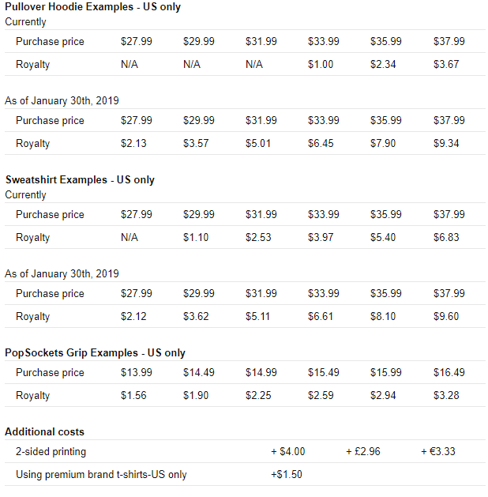488x497 pixels.
Task: Click the $2.12 sweatshirt royalty value
Action: click(133, 316)
